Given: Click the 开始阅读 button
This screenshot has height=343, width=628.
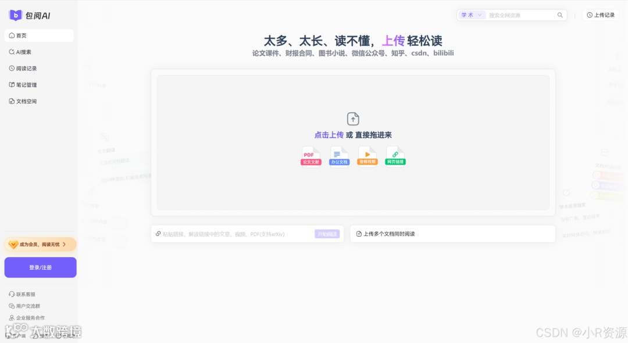Looking at the screenshot, I should pyautogui.click(x=327, y=233).
